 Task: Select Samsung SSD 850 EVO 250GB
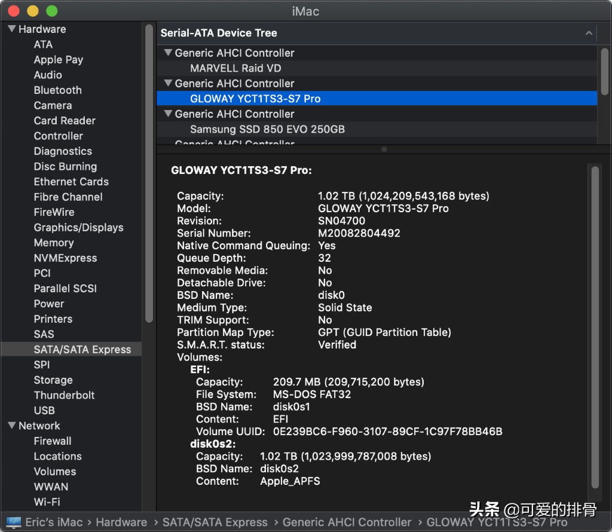click(x=267, y=129)
